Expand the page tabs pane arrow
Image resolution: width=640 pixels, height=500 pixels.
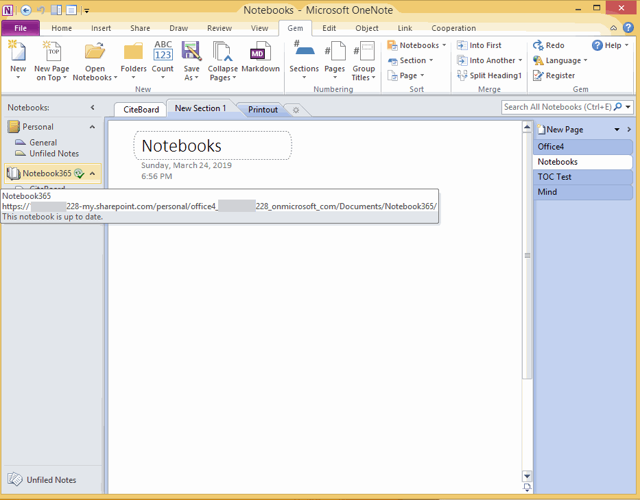pos(629,130)
